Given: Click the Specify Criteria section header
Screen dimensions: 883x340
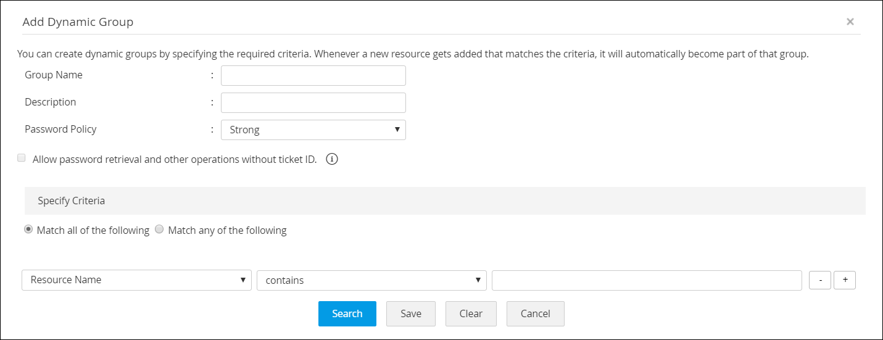Looking at the screenshot, I should point(71,201).
